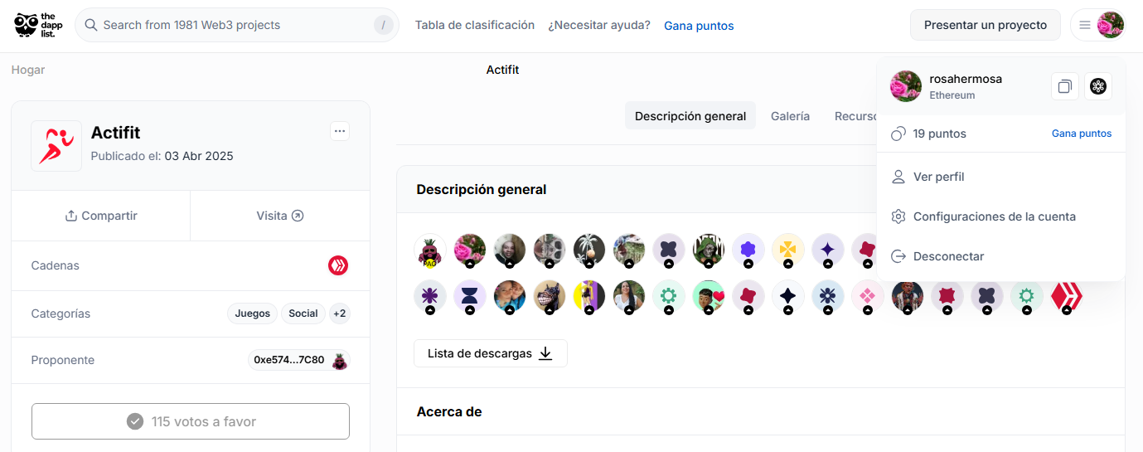The image size is (1143, 452).
Task: Open red Hive logo voter avatar
Action: [x=1067, y=296]
